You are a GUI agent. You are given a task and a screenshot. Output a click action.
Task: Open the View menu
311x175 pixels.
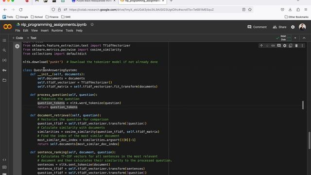click(x=35, y=31)
